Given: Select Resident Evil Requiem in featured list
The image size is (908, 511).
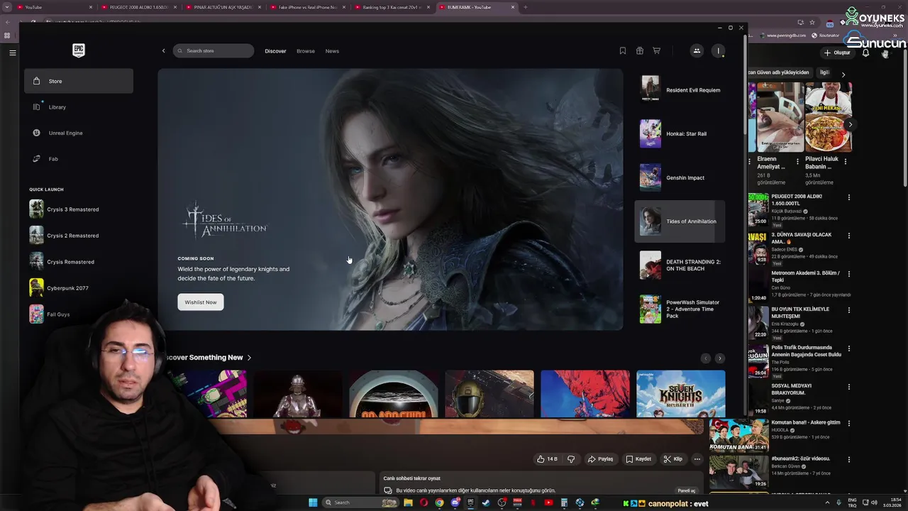Looking at the screenshot, I should pos(680,90).
